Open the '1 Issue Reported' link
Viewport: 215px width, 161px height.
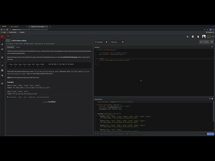click(49, 44)
